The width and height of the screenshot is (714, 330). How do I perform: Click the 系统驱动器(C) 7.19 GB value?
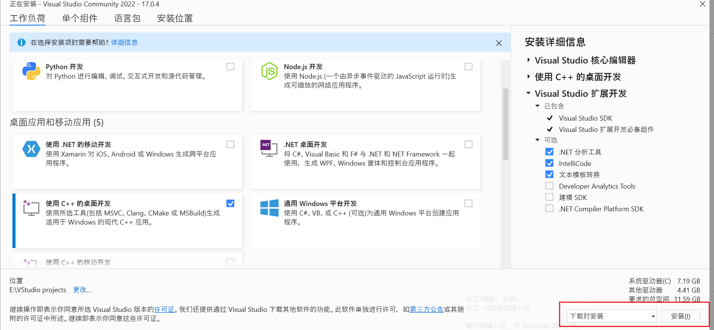[x=689, y=281]
